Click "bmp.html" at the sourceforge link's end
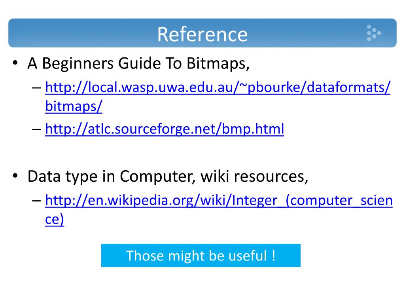This screenshot has height=304, width=405. point(253,129)
